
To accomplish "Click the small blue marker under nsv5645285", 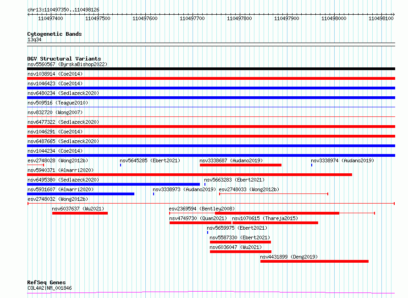I will pos(121,165).
